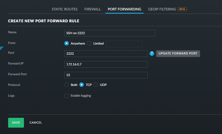Select the Port Forwarding tab
222x134 pixels.
point(124,9)
